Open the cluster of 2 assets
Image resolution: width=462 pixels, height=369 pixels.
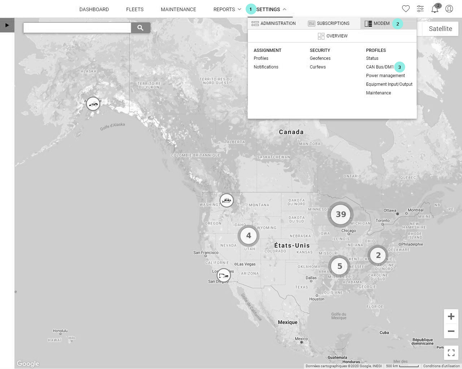click(x=378, y=255)
